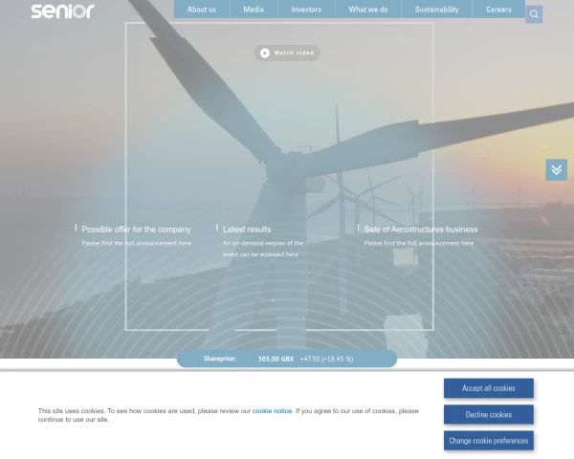574x459 pixels.
Task: Open the Careers menu
Action: point(498,10)
